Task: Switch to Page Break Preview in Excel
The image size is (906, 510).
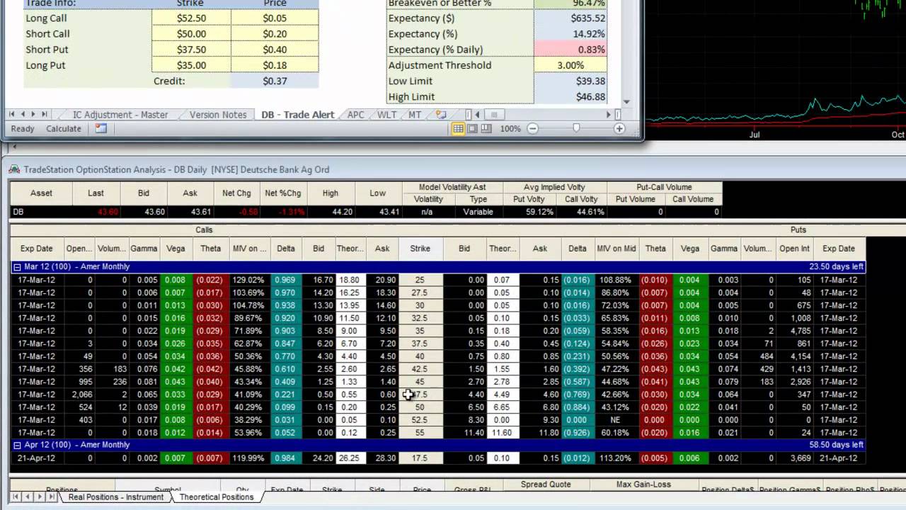Action: tap(486, 128)
